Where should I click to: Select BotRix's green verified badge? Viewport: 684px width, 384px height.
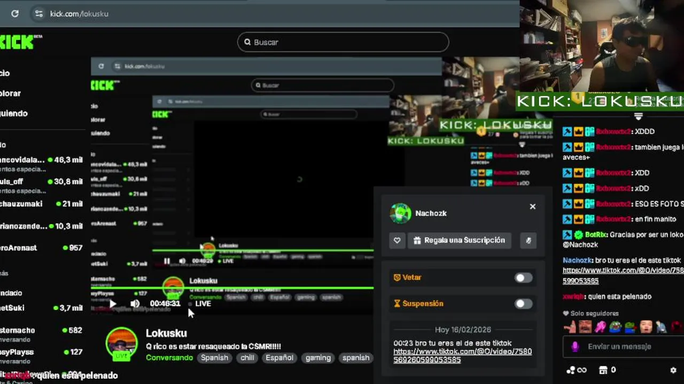coord(578,235)
